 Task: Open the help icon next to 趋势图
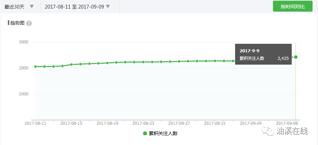point(29,23)
